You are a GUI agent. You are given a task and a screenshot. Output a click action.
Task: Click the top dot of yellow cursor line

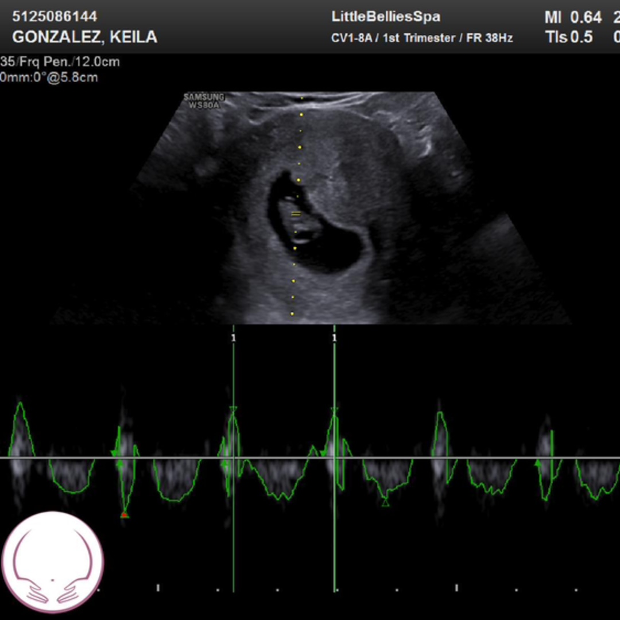301,98
